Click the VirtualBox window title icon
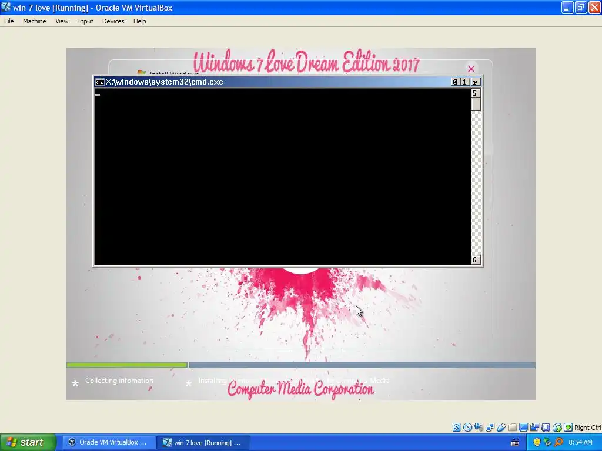Image resolution: width=602 pixels, height=451 pixels. (6, 7)
